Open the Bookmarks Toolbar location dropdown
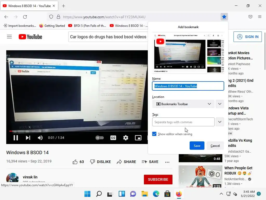This screenshot has height=200, width=266. click(x=183, y=104)
